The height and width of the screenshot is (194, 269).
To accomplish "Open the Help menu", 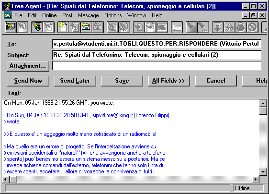I will (157, 15).
